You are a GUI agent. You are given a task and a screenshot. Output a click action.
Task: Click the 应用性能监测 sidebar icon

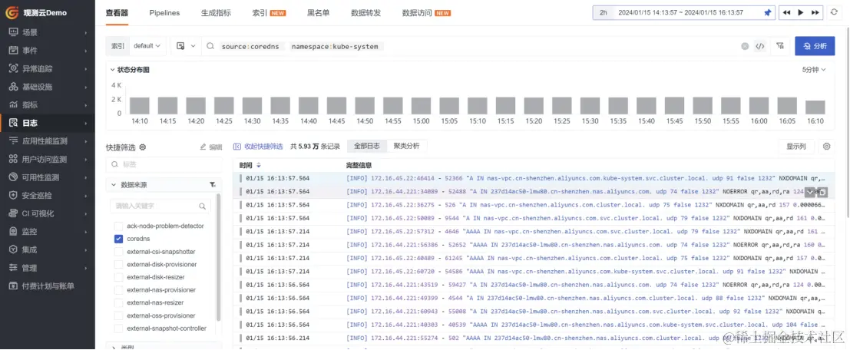click(14, 141)
